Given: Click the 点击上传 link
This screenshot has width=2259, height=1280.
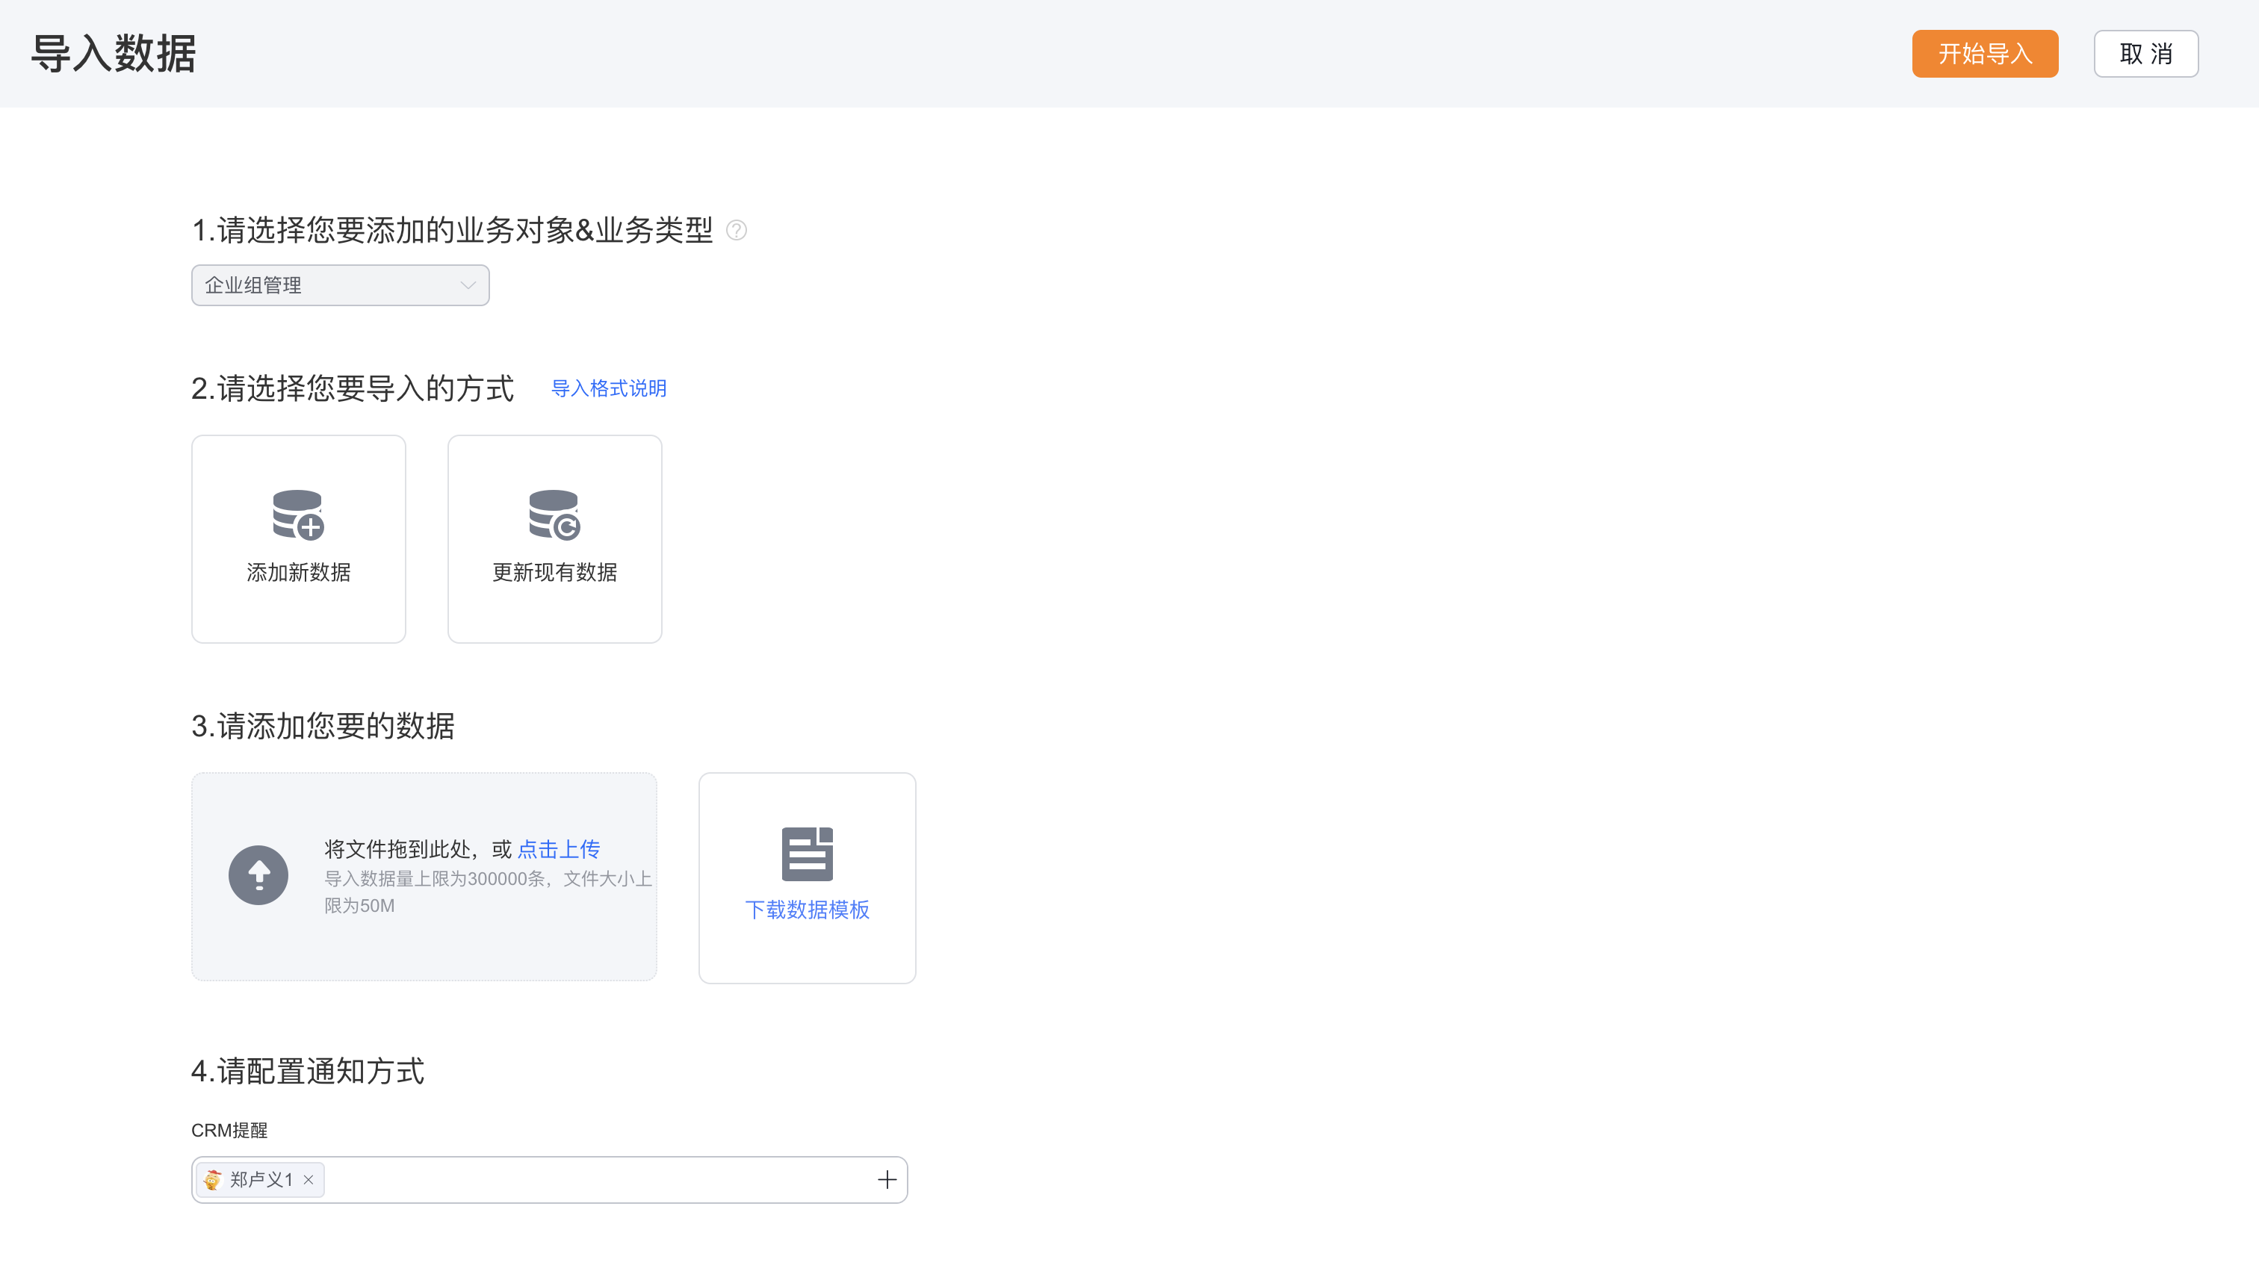Looking at the screenshot, I should point(560,849).
